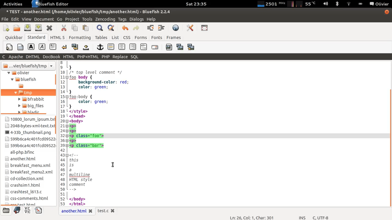Apply bold with the boxed A icon
Screen dimensions: 392x220
tap(31, 47)
